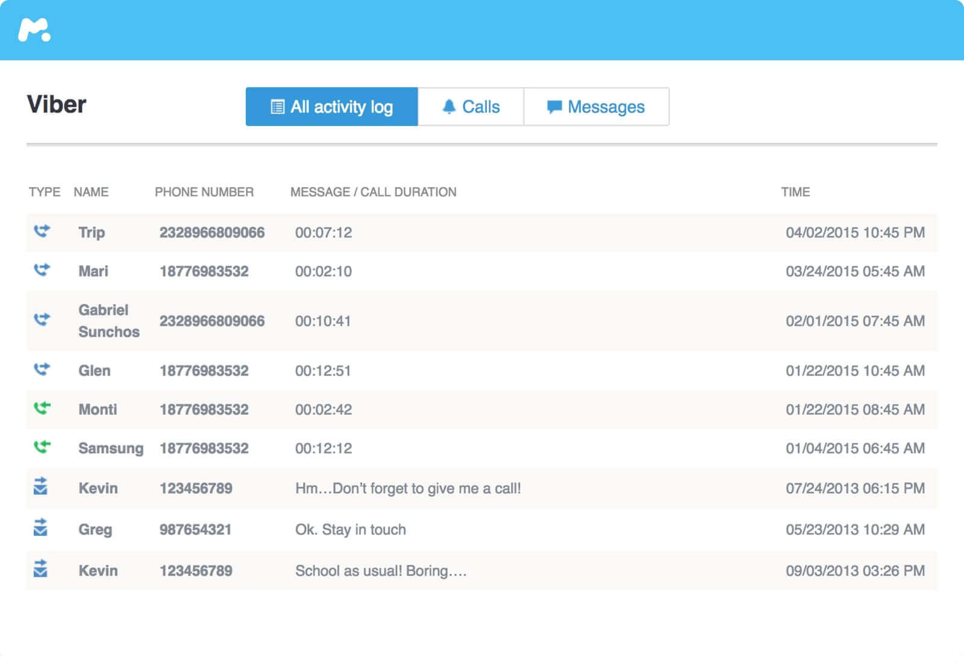Click timestamp 09/03/2013 03:26 PM
This screenshot has width=964, height=663.
[856, 571]
